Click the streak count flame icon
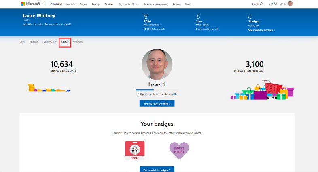This screenshot has width=318, height=172. point(198,17)
